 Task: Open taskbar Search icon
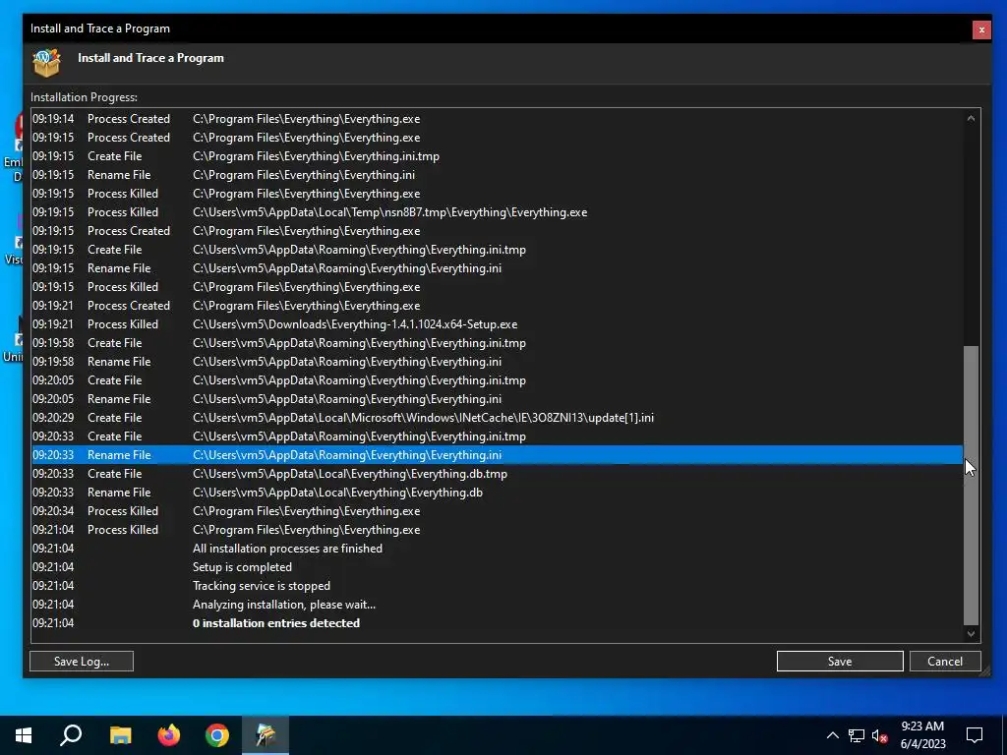click(x=71, y=735)
